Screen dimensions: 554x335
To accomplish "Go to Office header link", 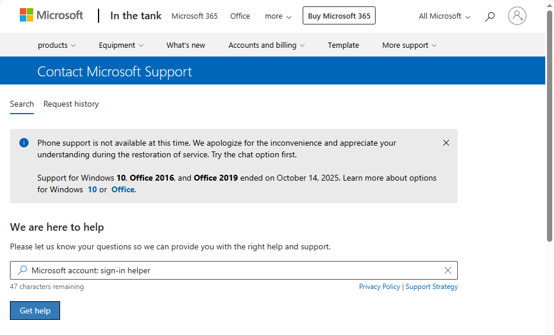I will coord(240,16).
